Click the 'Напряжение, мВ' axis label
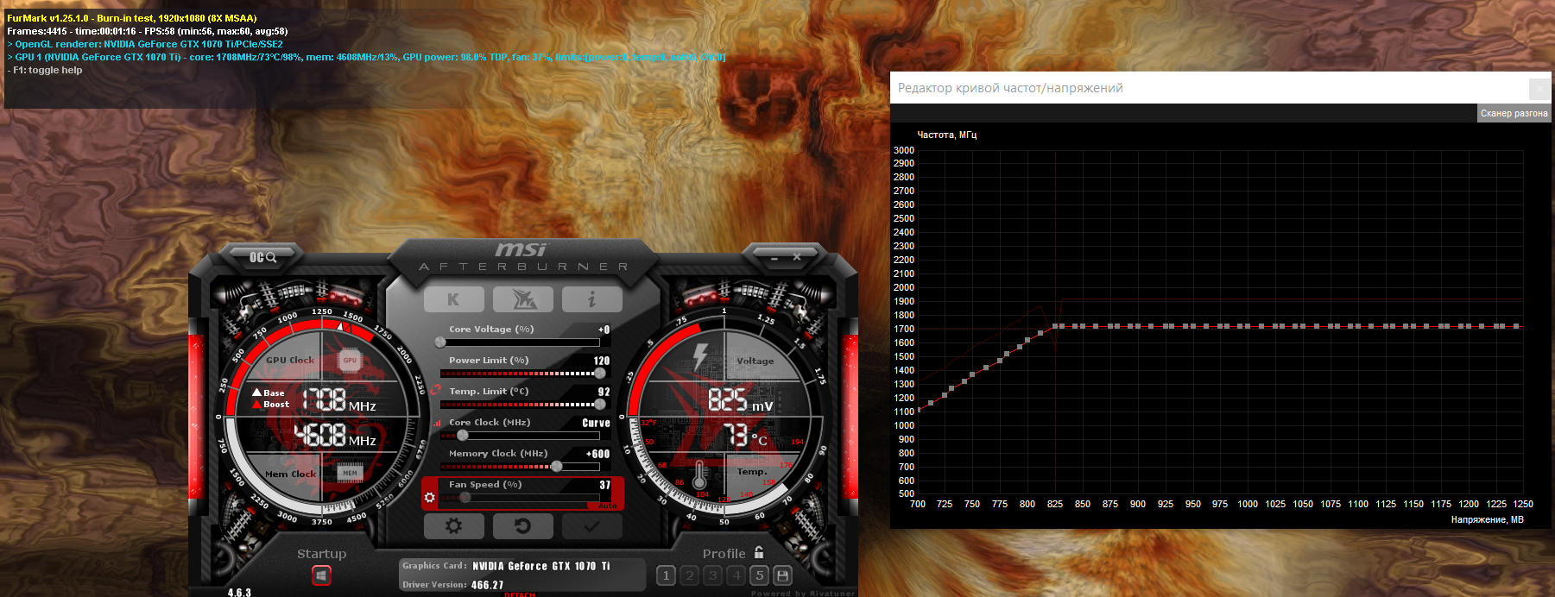This screenshot has height=597, width=1555. [1487, 519]
